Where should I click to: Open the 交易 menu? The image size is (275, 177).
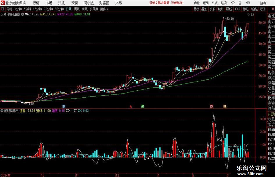(x=118, y=3)
